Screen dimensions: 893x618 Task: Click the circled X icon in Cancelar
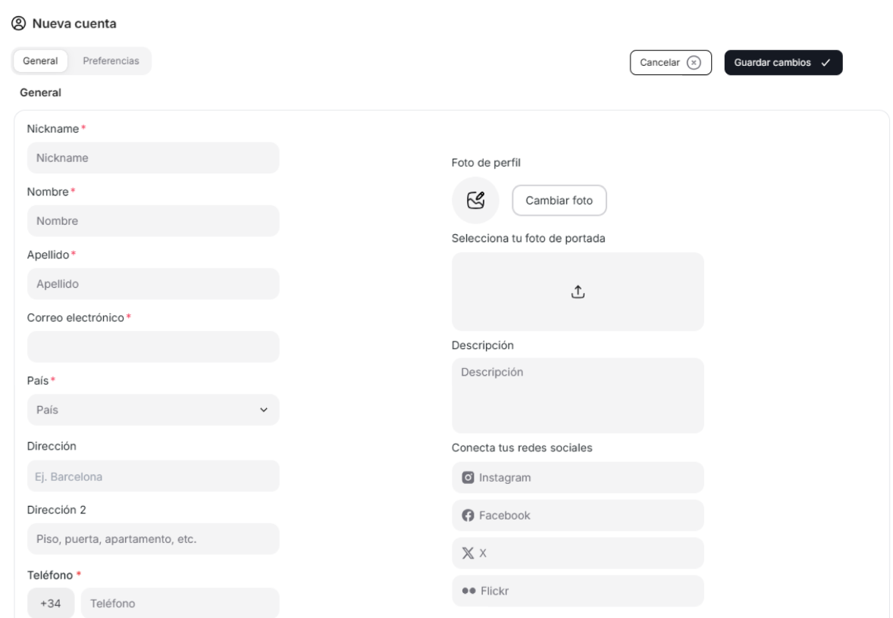pos(693,63)
